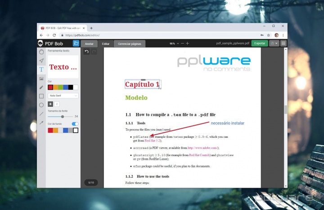Toggle the Cor de fundo switch
The image size is (324, 210).
tap(75, 123)
